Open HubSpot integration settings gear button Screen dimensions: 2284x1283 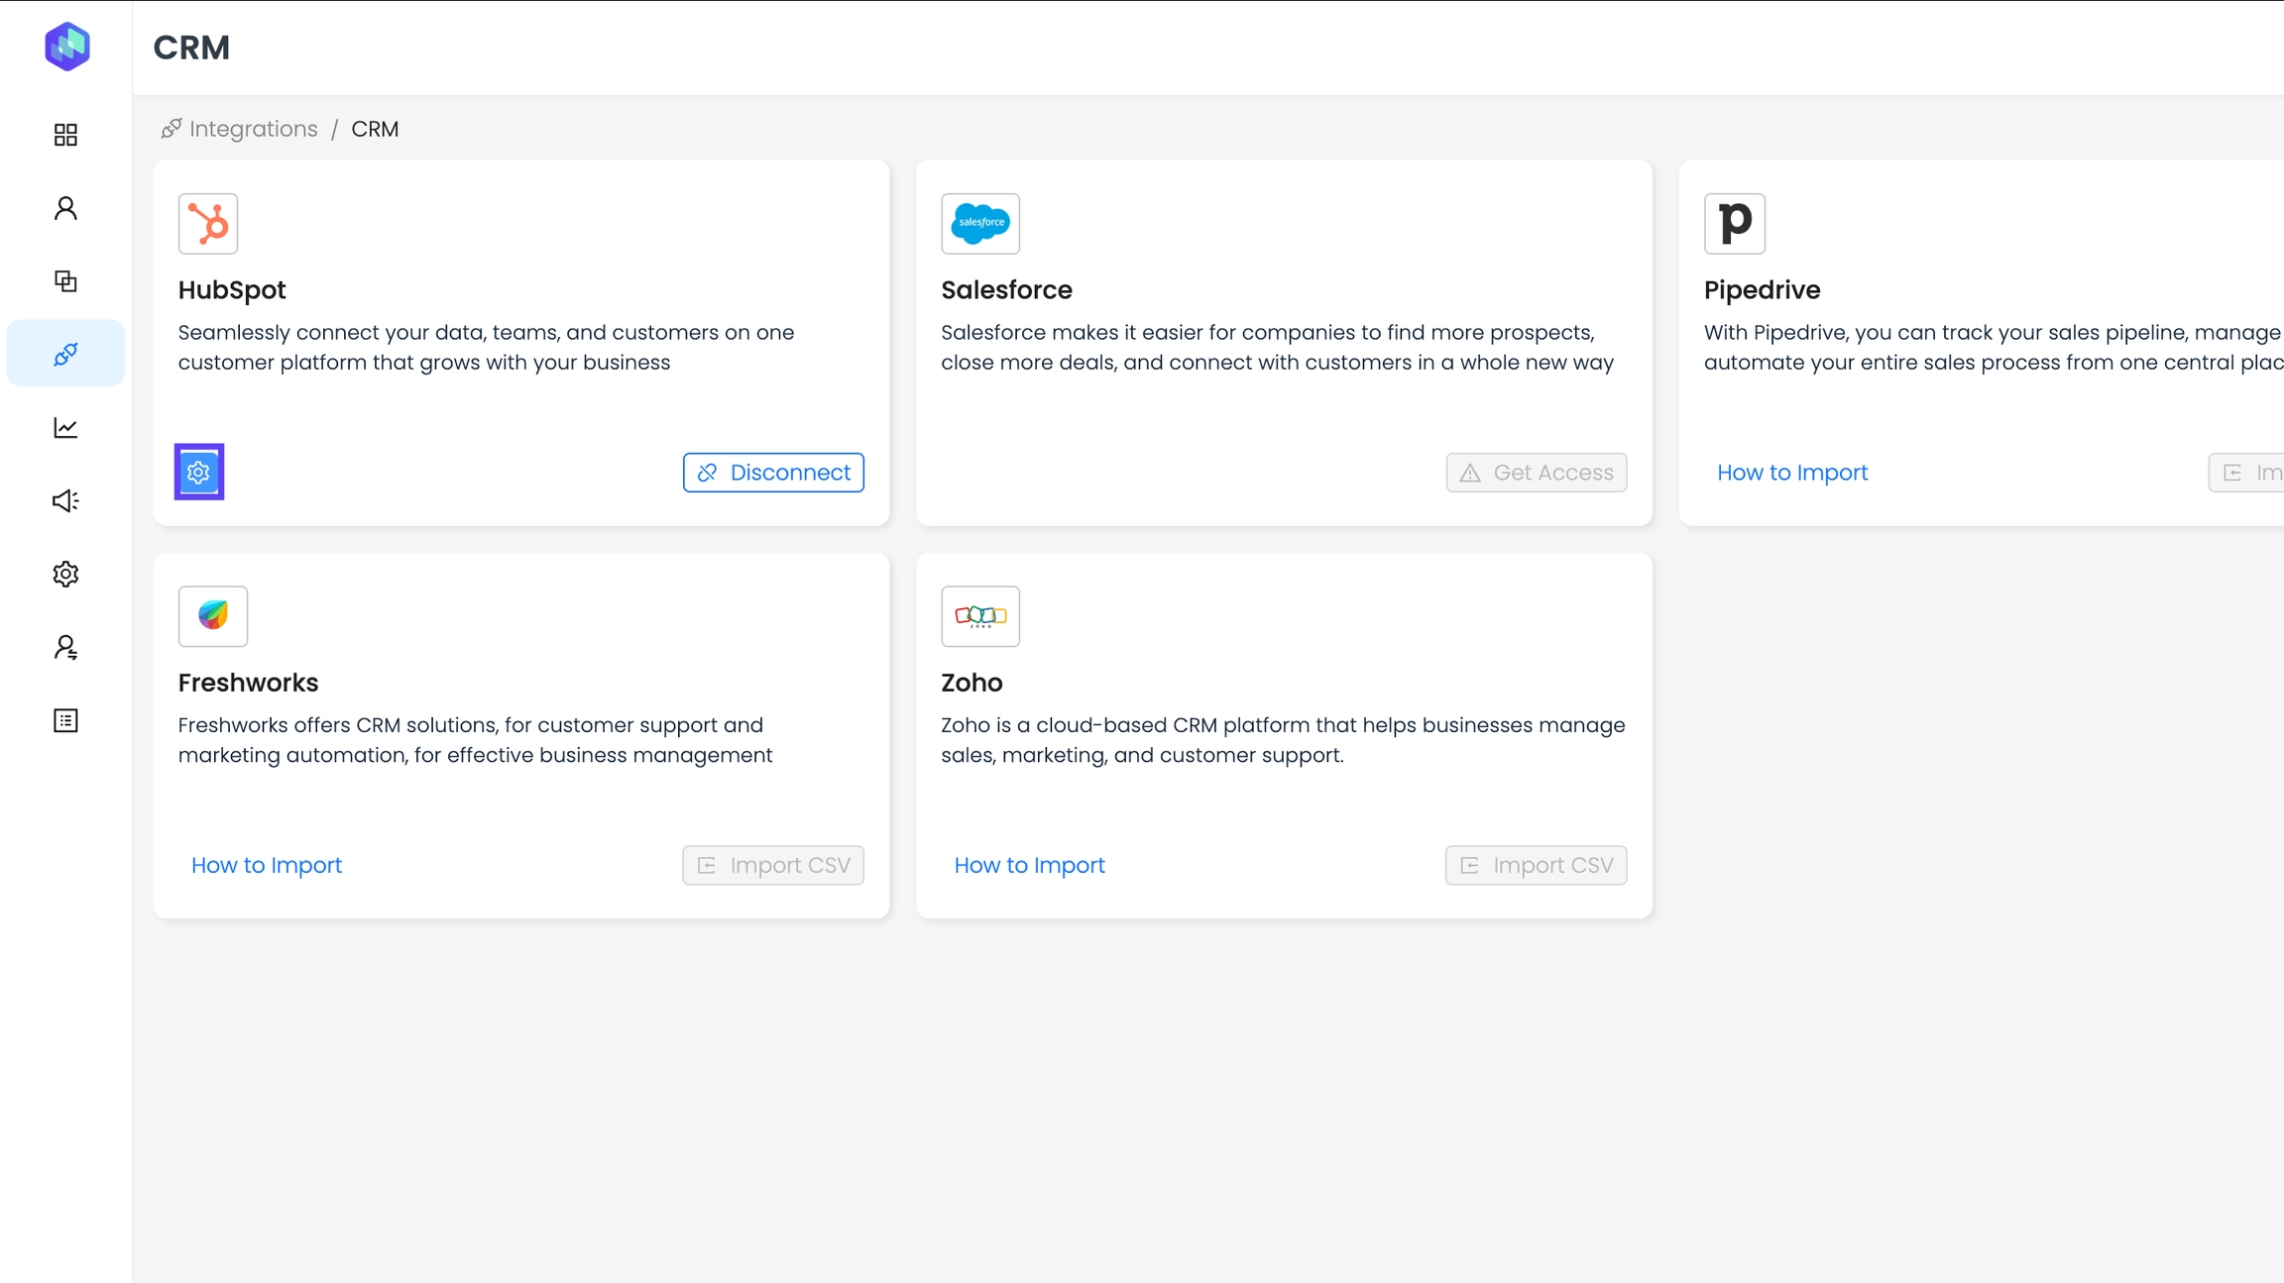pyautogui.click(x=199, y=472)
